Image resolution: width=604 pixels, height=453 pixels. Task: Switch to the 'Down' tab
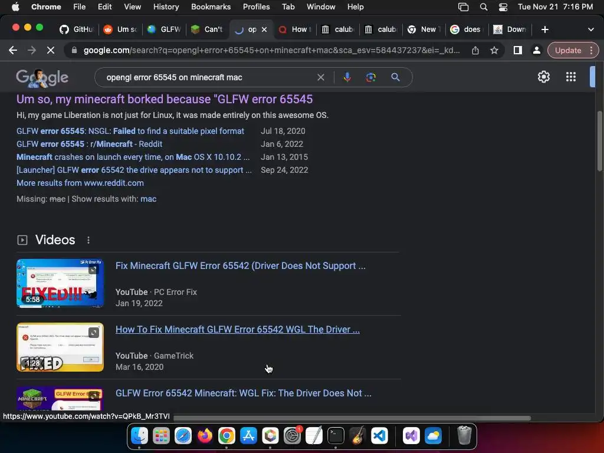tap(510, 29)
